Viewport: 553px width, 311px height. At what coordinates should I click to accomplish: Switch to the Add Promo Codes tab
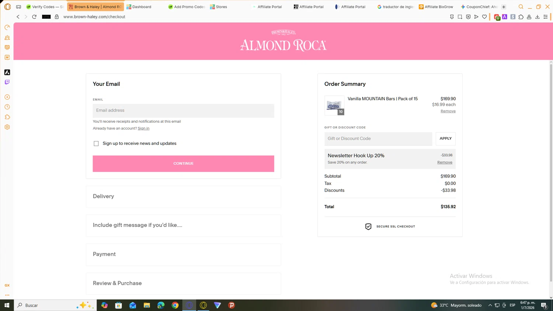coord(187,7)
